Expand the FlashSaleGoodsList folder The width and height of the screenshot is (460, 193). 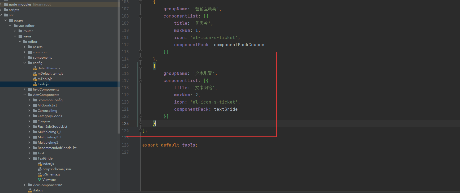click(29, 127)
